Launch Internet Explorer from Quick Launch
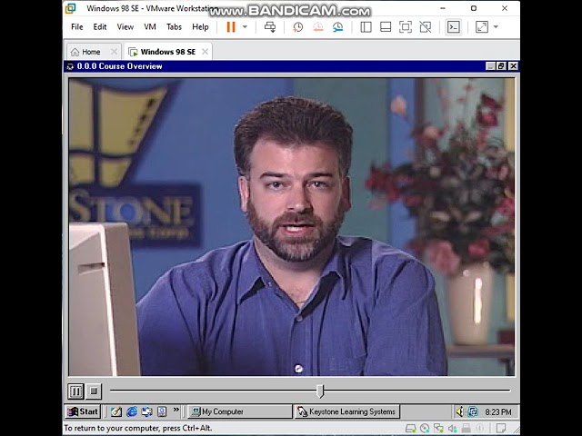This screenshot has width=582, height=436. click(132, 411)
